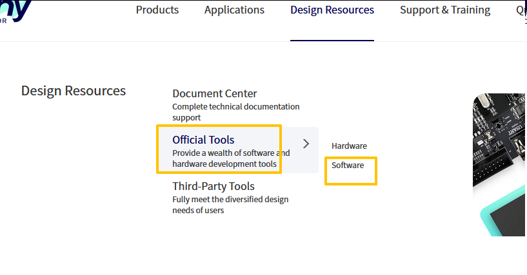This screenshot has height=275, width=527.
Task: Click "Complete technical documentation support" description text
Action: click(x=235, y=112)
